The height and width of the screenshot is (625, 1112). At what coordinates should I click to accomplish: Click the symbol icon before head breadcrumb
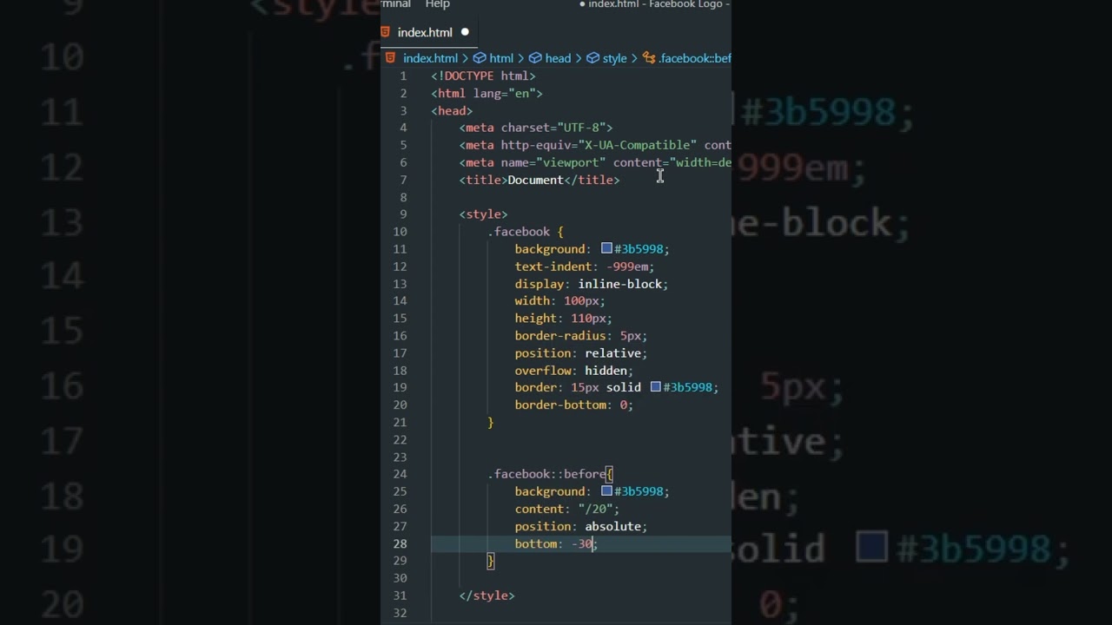[536, 58]
